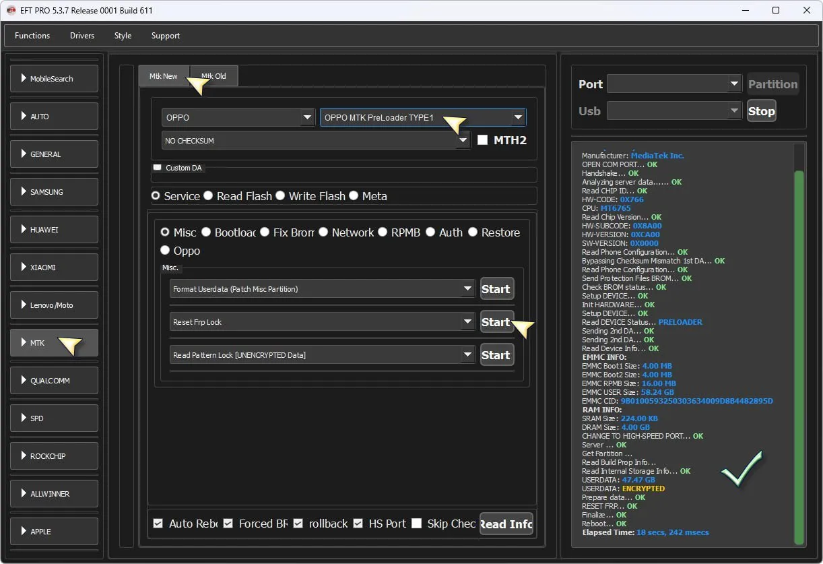The image size is (823, 564).
Task: Click the triangle icon on SAMSUNG button
Action: [x=24, y=192]
